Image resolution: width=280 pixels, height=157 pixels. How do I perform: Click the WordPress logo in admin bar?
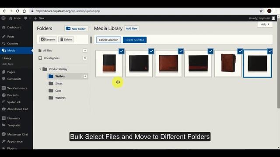3,18
